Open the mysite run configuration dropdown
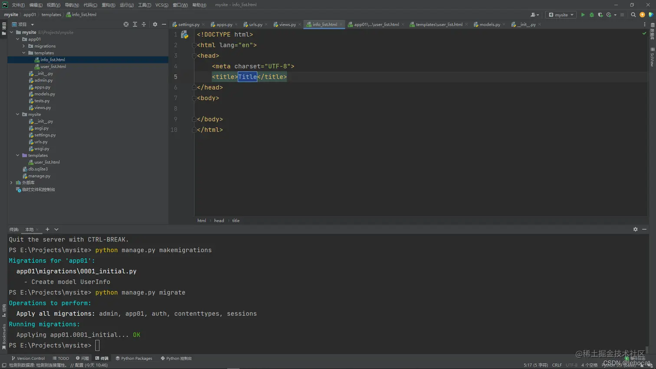Viewport: 656px width, 369px height. point(561,15)
